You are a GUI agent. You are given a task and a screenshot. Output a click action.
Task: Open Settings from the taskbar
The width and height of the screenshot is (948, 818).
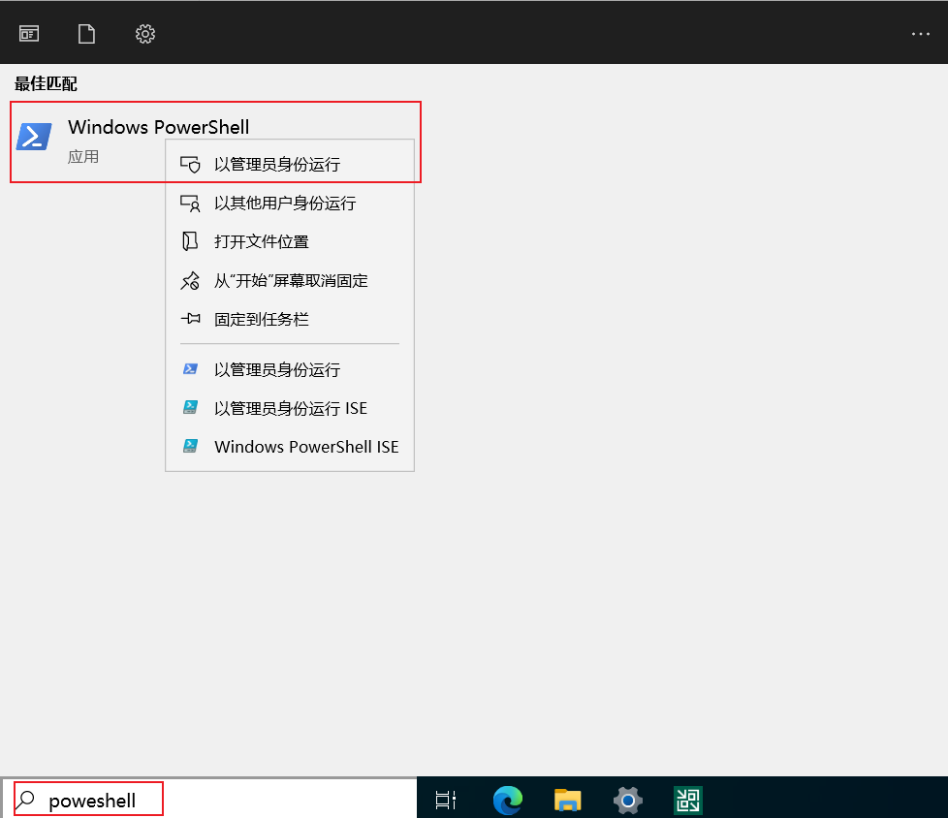tap(627, 800)
